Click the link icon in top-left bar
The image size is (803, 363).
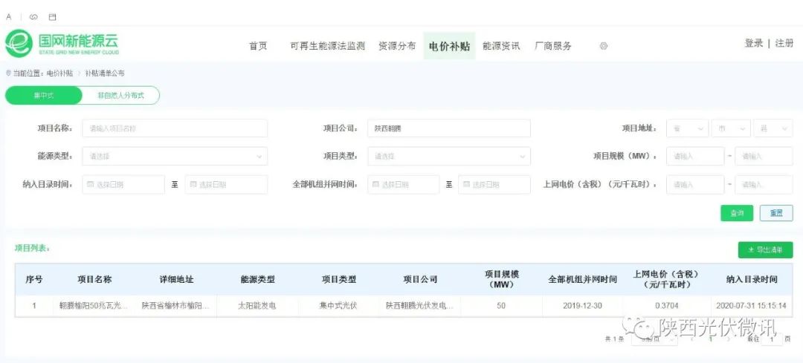(33, 16)
